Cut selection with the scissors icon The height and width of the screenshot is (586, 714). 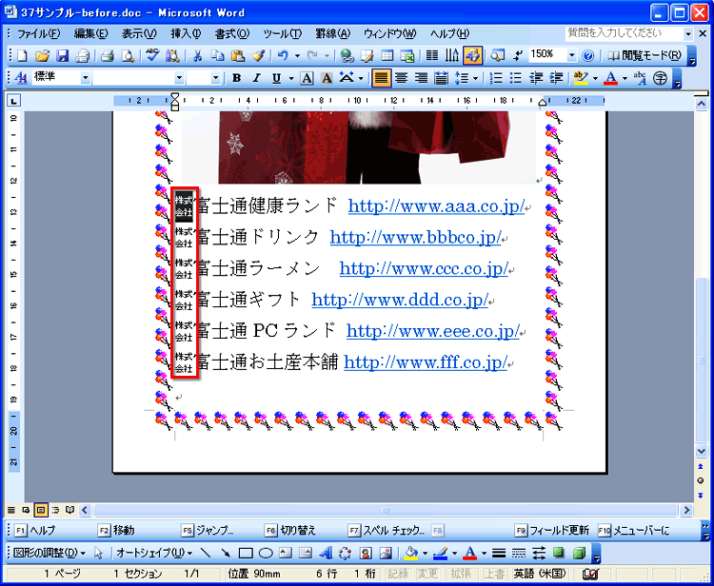point(197,56)
